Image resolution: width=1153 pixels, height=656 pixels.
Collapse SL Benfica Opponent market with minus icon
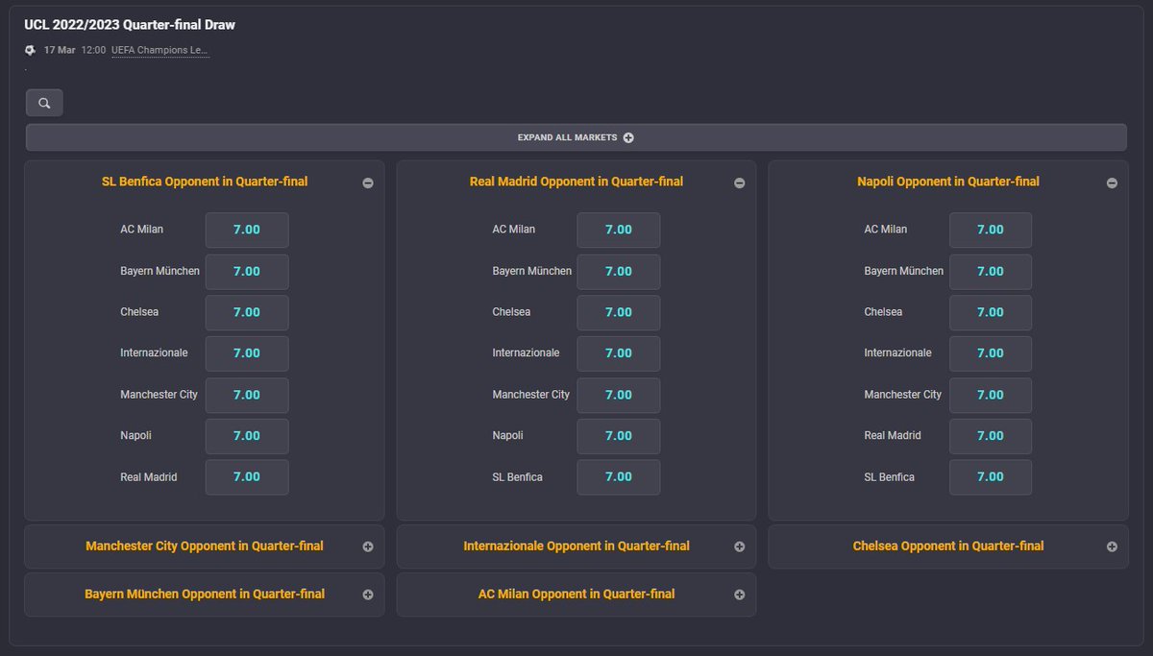pos(368,182)
